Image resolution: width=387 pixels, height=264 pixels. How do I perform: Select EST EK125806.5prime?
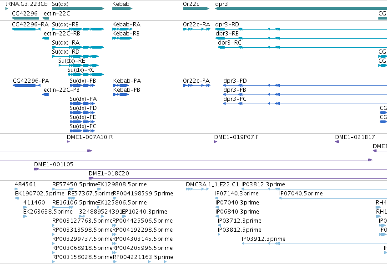point(99,207)
